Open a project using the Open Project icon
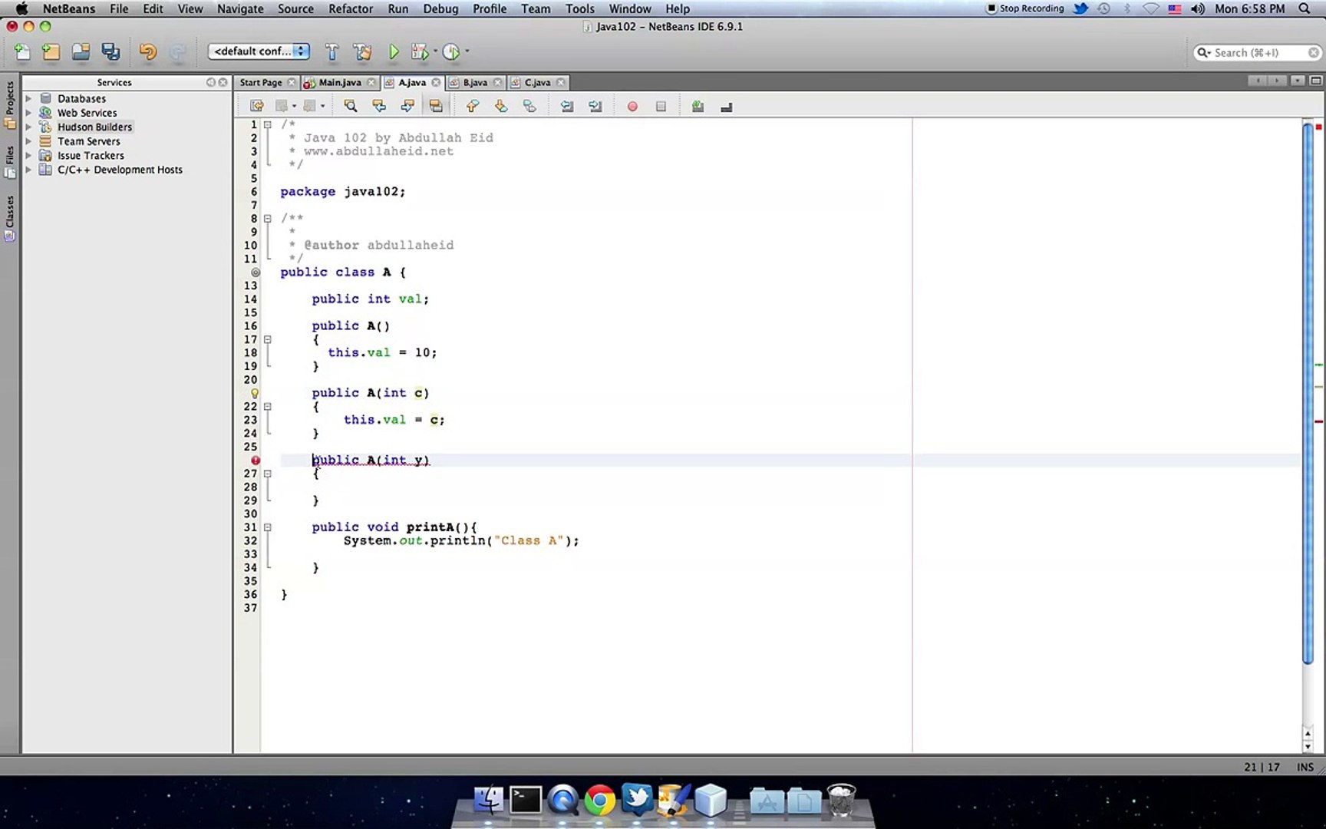 [80, 51]
